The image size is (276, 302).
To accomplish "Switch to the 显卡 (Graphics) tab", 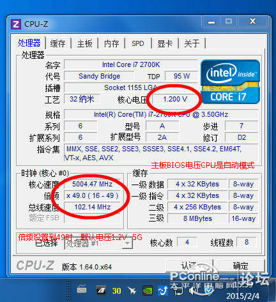I will [165, 43].
